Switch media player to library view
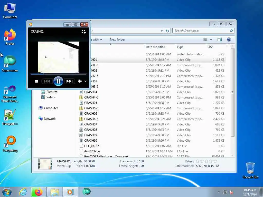 pyautogui.click(x=84, y=32)
